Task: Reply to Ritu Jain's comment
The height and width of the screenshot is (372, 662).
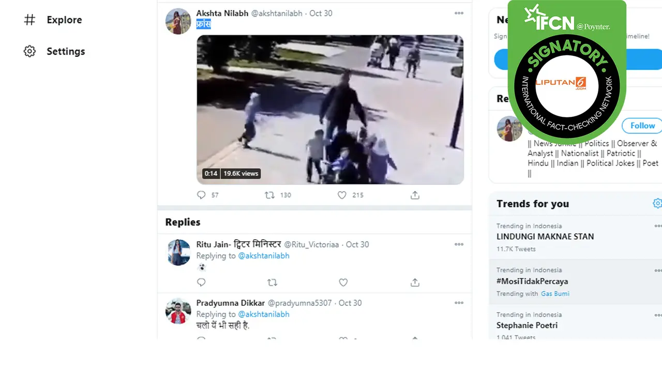Action: [x=201, y=282]
